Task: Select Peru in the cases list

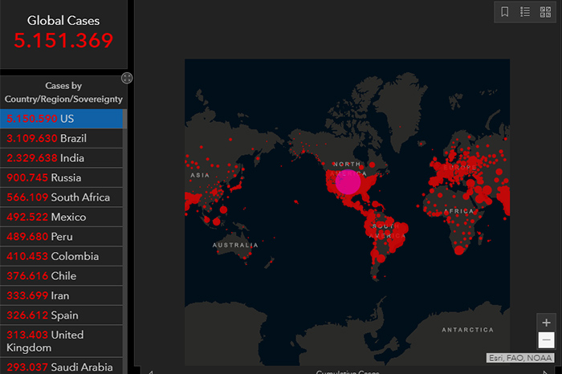Action: 61,237
